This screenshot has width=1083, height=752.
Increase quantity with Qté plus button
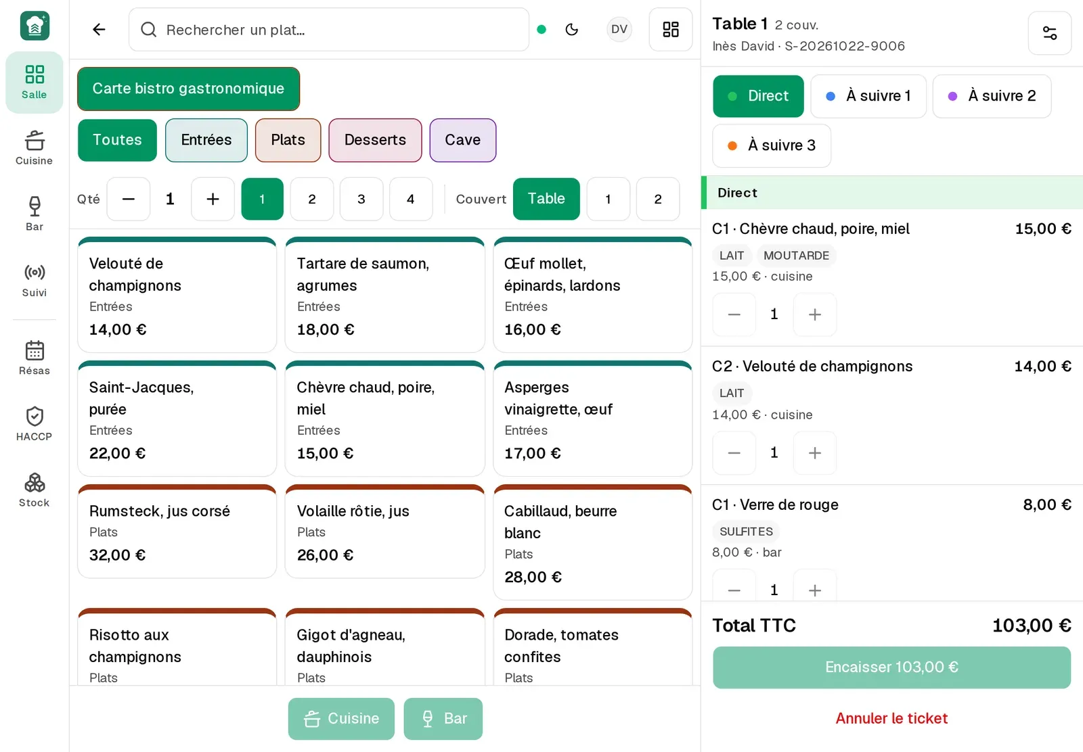click(213, 199)
